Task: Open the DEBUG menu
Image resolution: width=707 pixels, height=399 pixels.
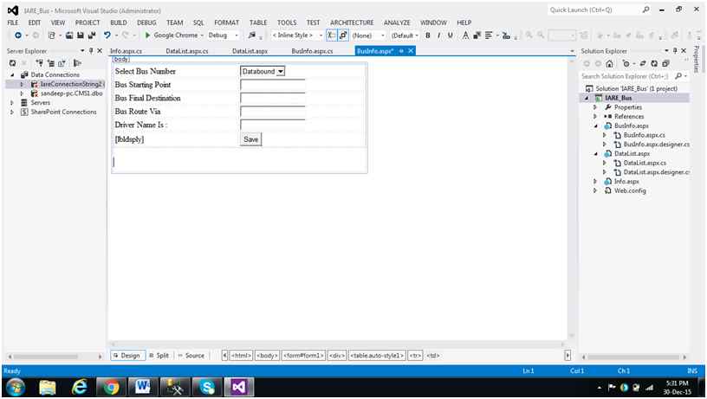Action: 146,23
